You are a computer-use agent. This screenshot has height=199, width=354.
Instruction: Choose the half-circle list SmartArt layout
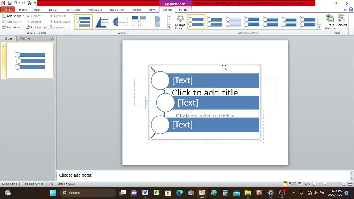[120, 22]
